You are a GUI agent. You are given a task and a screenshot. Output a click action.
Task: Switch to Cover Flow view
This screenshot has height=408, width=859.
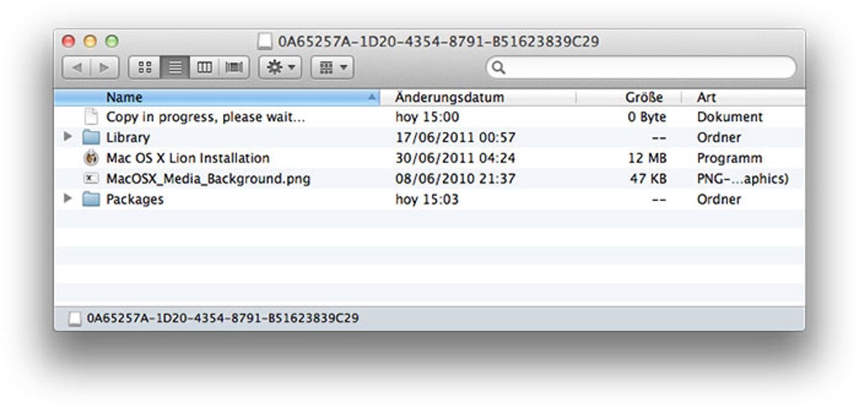[x=234, y=67]
